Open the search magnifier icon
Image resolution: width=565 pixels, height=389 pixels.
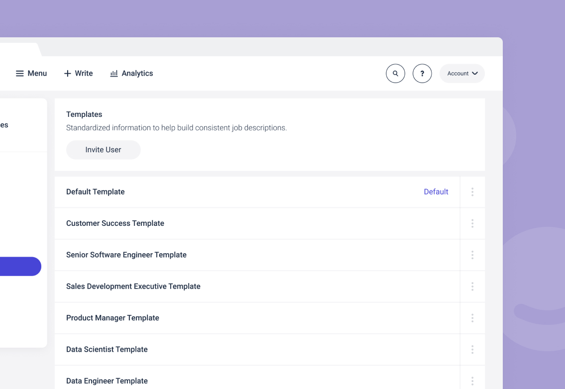[x=395, y=73]
